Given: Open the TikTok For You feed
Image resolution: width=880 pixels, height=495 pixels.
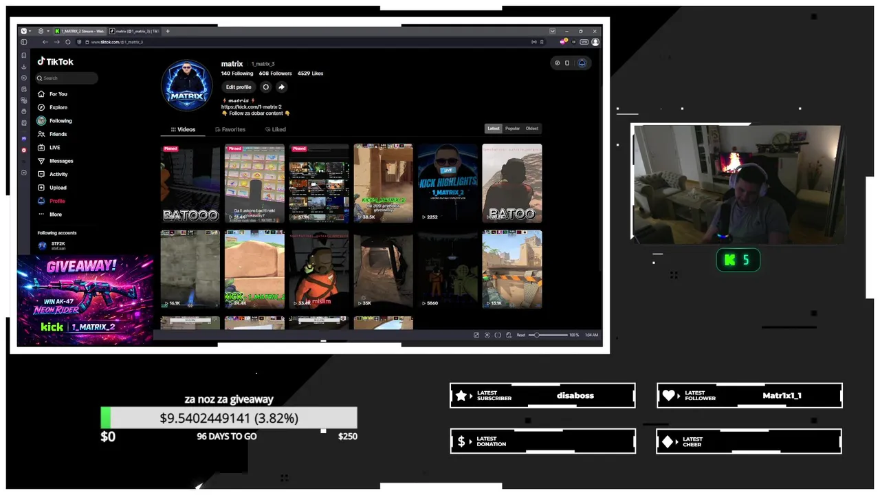Looking at the screenshot, I should tap(53, 94).
